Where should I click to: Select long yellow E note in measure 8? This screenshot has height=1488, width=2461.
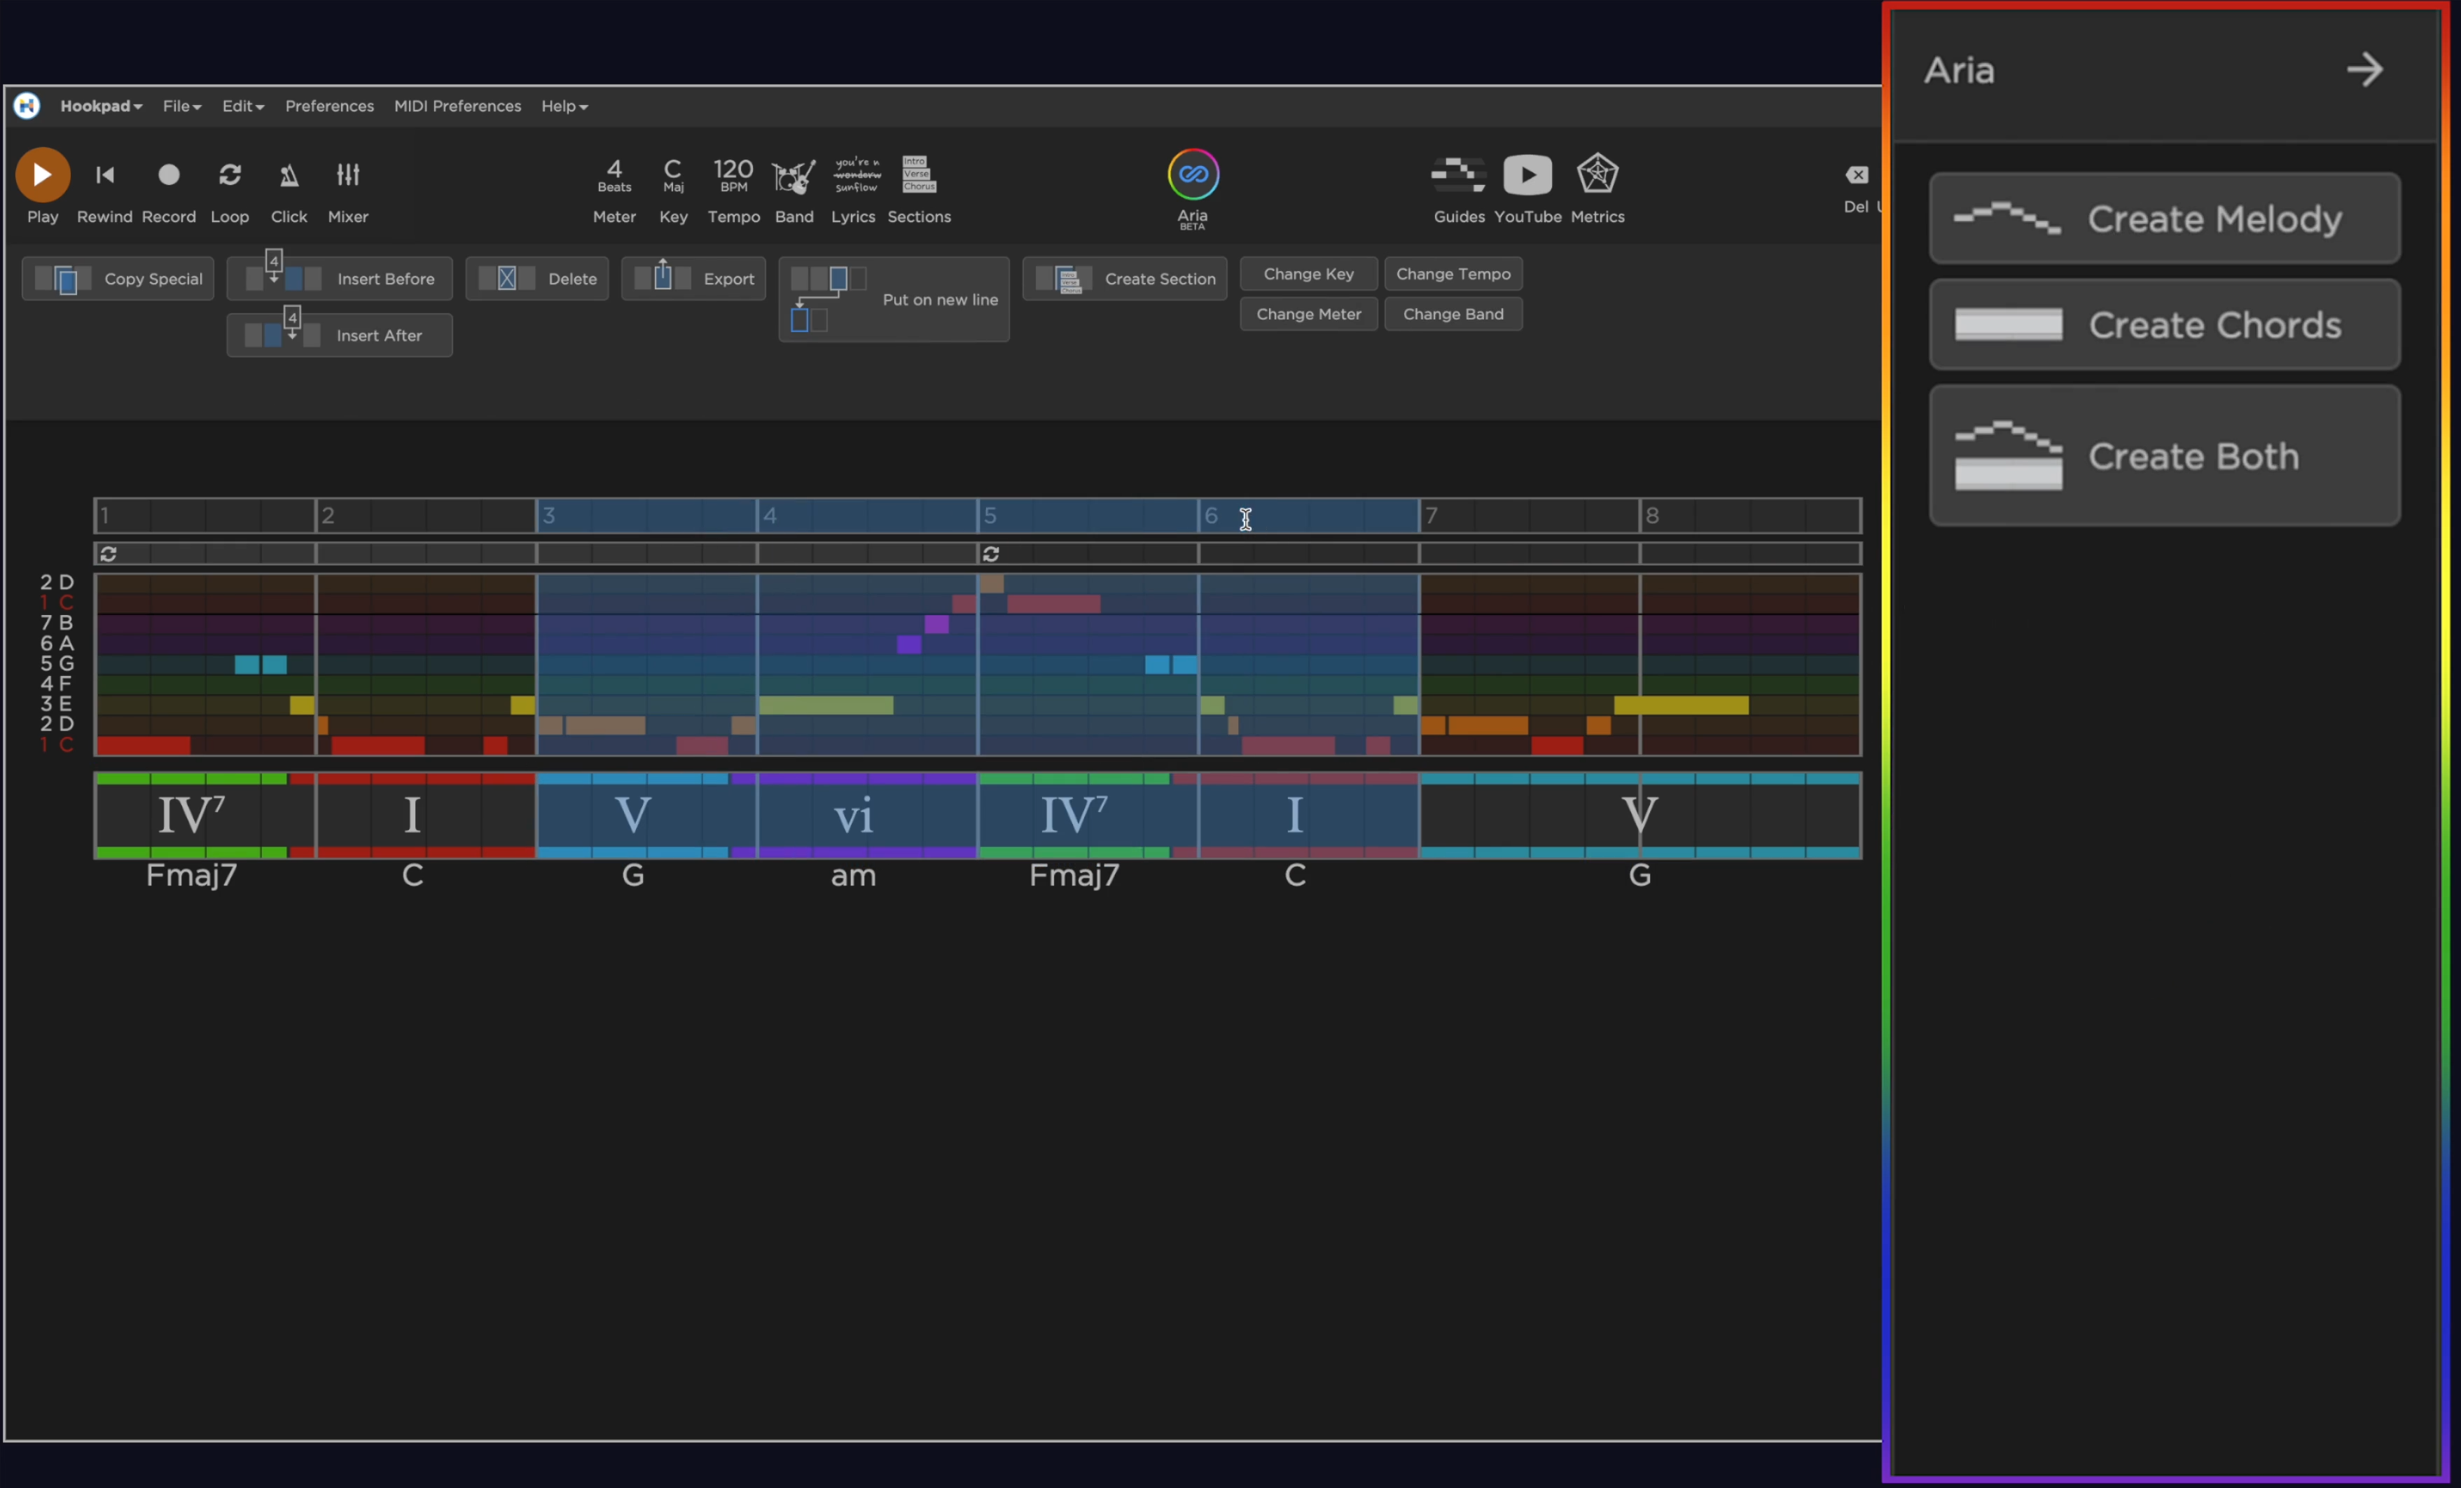[1681, 705]
